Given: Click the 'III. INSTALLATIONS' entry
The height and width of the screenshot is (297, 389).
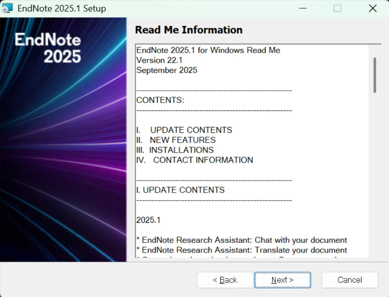Looking at the screenshot, I should [x=175, y=150].
